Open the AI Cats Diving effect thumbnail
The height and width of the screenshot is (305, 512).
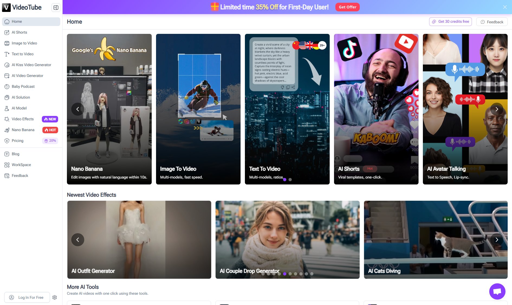point(436,239)
